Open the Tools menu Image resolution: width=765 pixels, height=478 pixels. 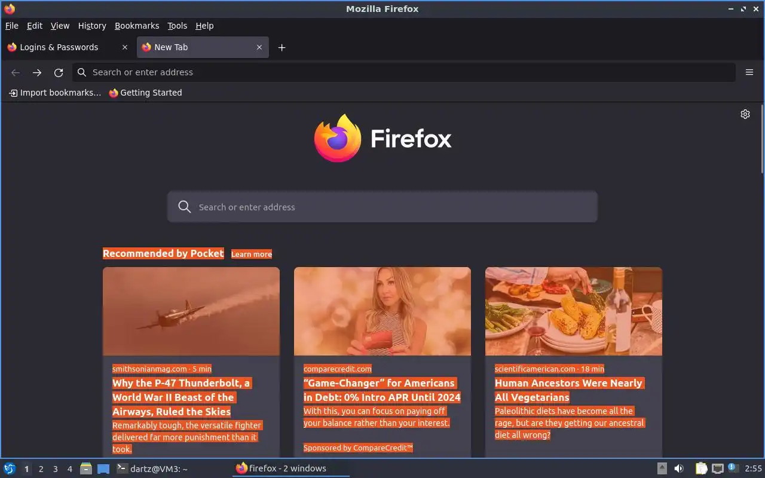pos(177,26)
